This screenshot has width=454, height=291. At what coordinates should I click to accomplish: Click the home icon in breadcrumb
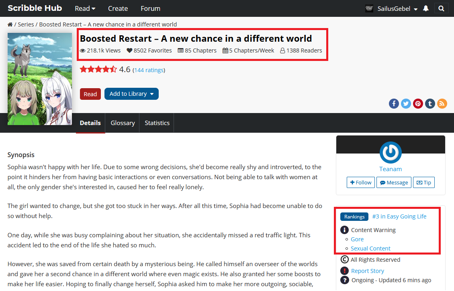pos(10,24)
